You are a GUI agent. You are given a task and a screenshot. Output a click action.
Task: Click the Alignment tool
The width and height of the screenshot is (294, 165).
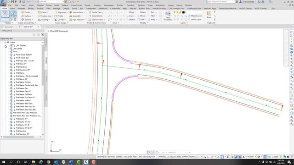click(61, 12)
